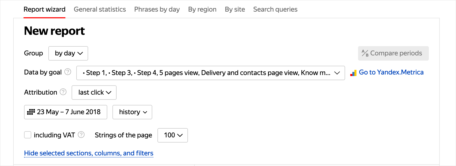Follow the Go to Yandex.Metrica link
456x166 pixels.
point(391,72)
